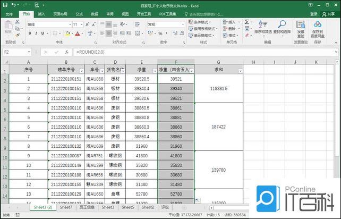Click the Fill down arrow icon

click(x=247, y=29)
